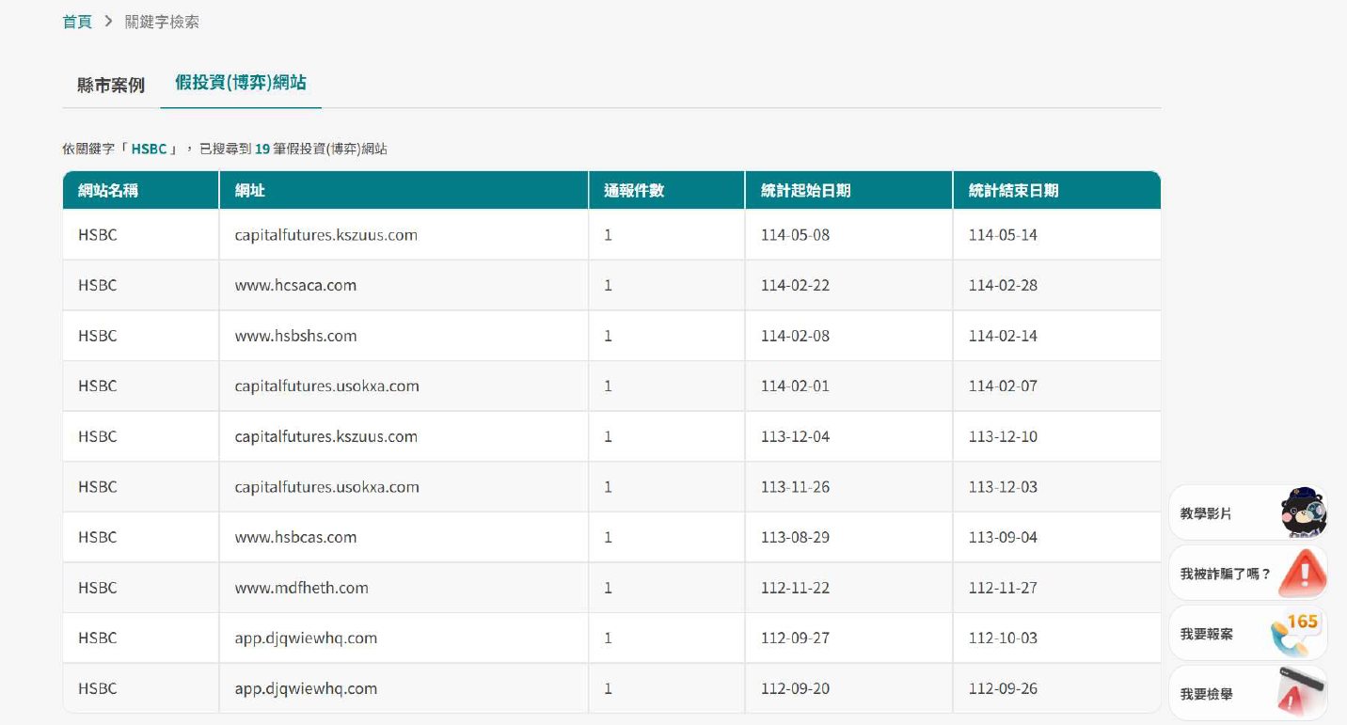This screenshot has height=725, width=1347.
Task: Click the 關鍵字檢索 breadcrumb item
Action: (x=162, y=22)
